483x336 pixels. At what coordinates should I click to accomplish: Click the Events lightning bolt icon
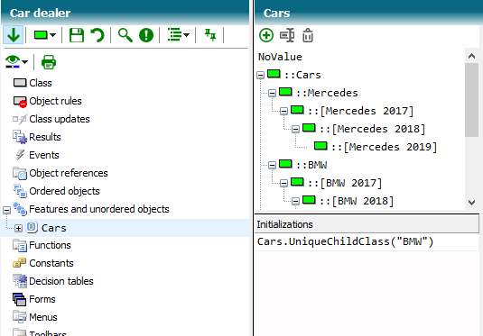coord(20,155)
